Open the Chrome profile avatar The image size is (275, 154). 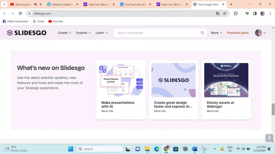coord(262,13)
